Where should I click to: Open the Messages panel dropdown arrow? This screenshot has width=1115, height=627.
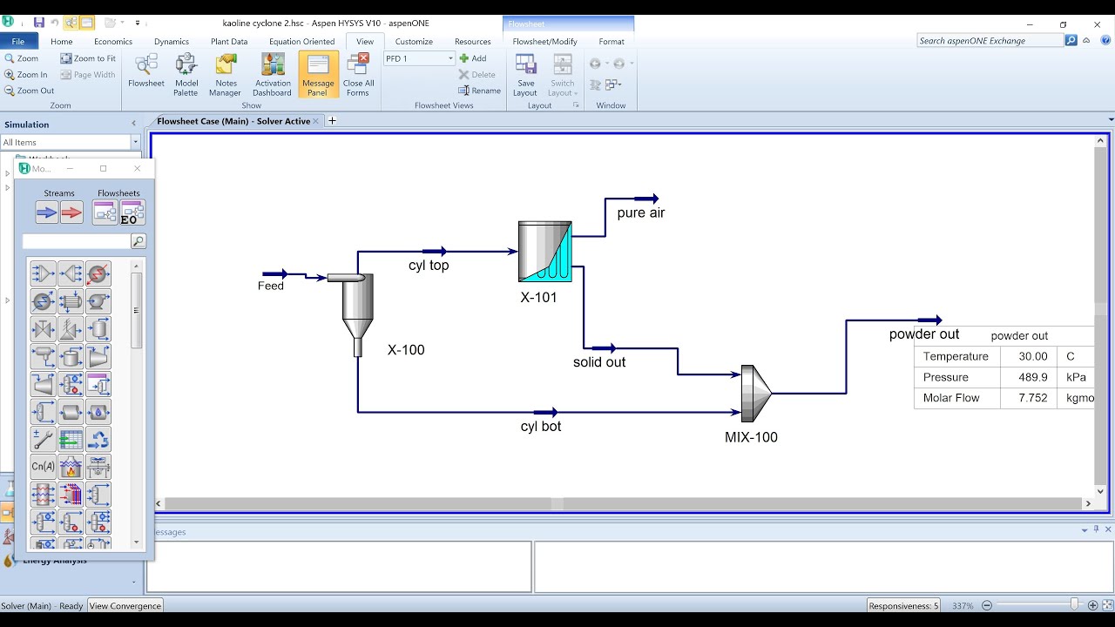(x=1085, y=529)
